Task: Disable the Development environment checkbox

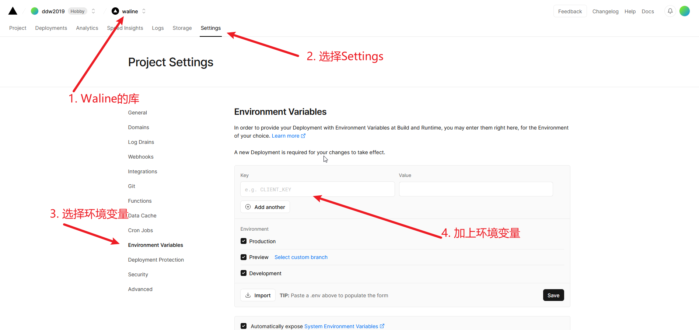Action: [244, 273]
